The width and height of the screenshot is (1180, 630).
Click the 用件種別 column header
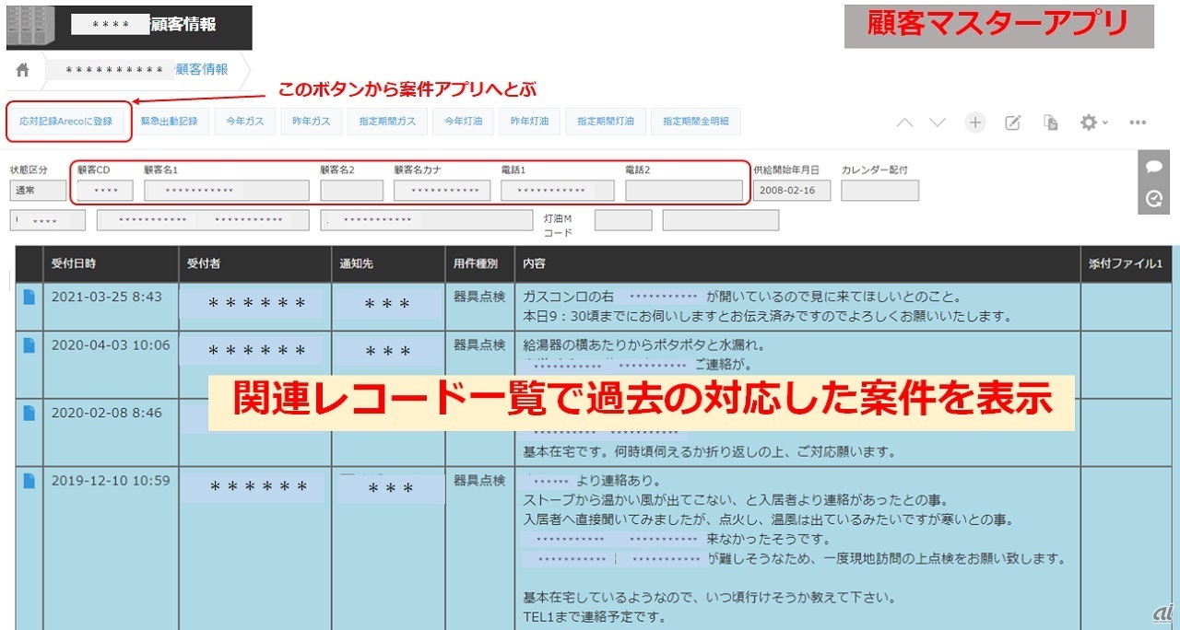coord(479,264)
